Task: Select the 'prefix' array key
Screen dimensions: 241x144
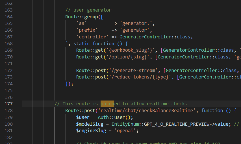Action: click(87, 30)
